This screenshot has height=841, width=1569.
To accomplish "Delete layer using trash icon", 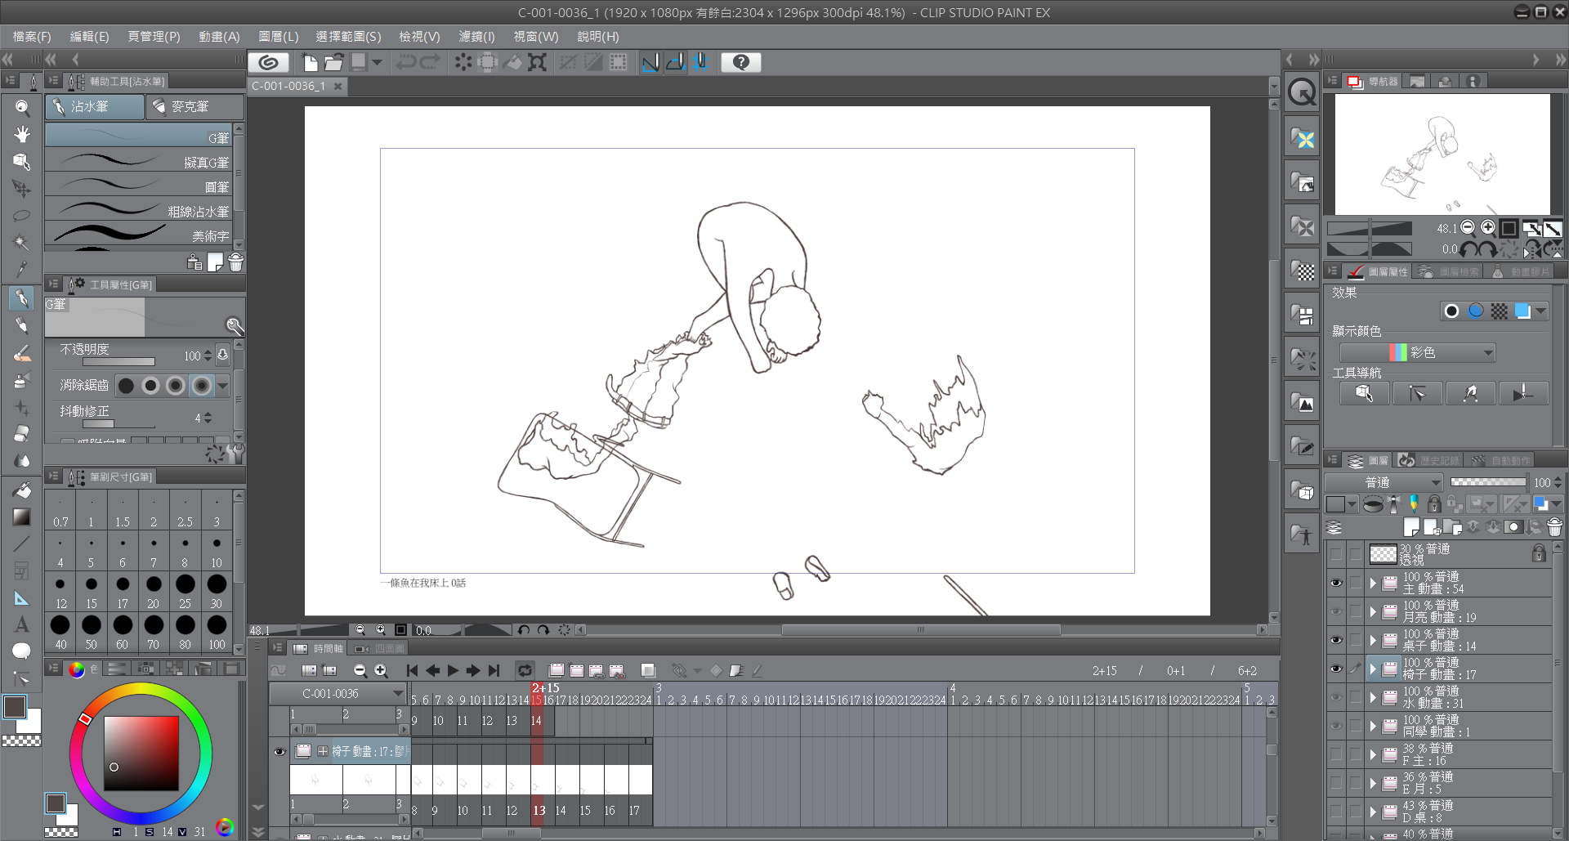I will click(1554, 527).
